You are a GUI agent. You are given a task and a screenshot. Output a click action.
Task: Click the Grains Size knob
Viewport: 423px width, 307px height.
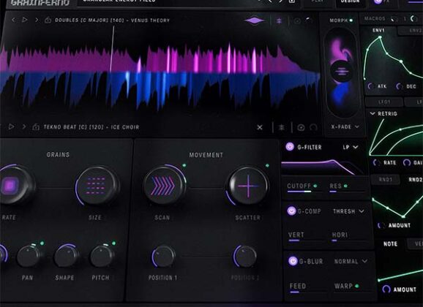pos(97,186)
